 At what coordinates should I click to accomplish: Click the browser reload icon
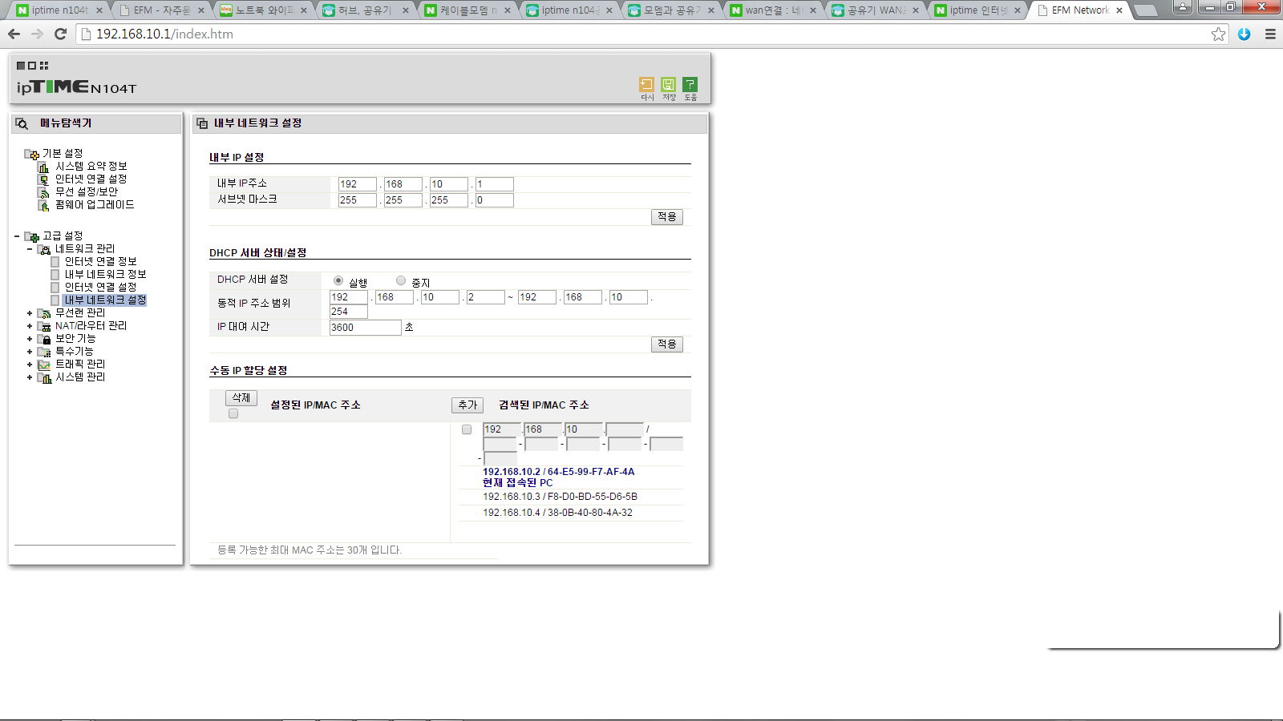(60, 34)
